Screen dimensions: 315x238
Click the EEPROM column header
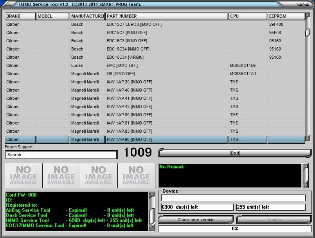pos(285,16)
